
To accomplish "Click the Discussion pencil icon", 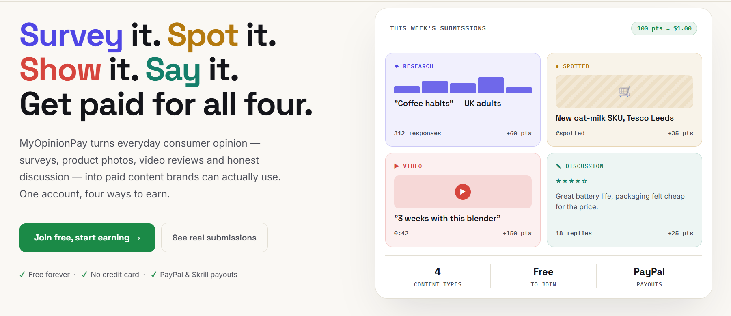I will pos(558,166).
